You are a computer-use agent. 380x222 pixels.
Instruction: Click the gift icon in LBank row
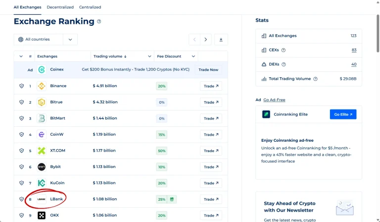[x=172, y=199]
